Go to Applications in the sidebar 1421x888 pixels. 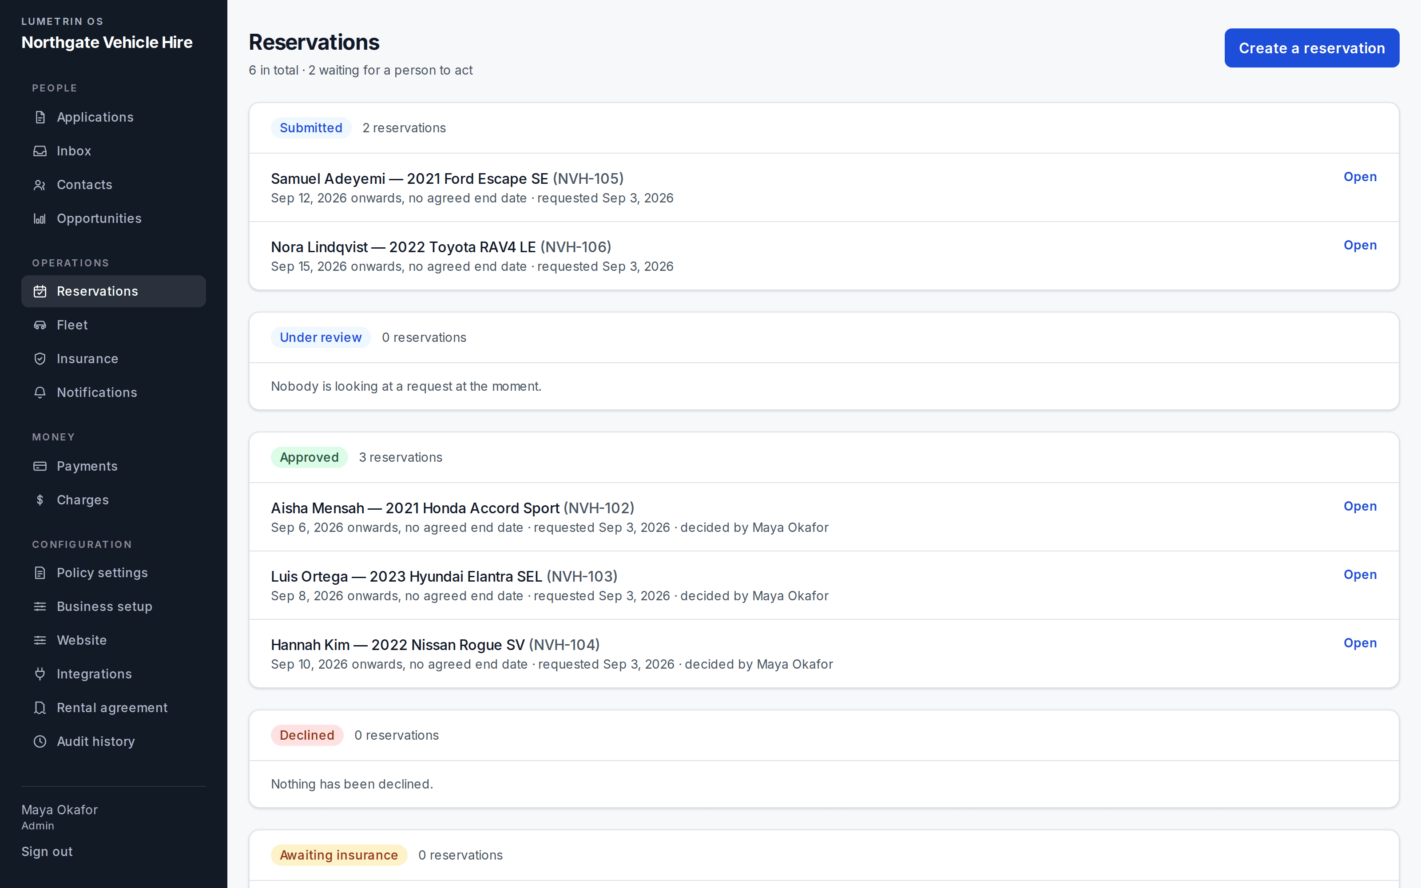(113, 118)
